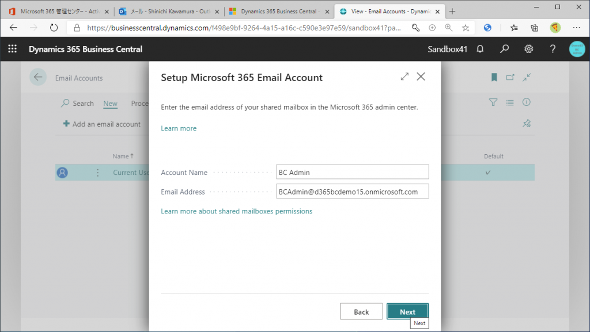
Task: Open the New menu on Email Accounts
Action: pyautogui.click(x=110, y=103)
